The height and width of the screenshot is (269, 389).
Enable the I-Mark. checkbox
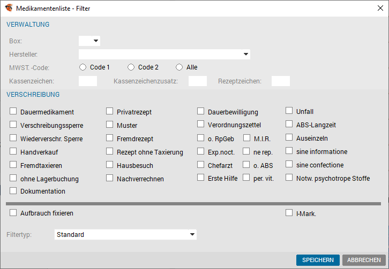point(289,213)
